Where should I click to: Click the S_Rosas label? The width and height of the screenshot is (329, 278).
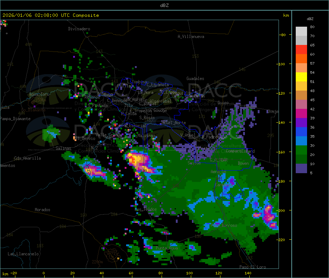[x=147, y=118]
